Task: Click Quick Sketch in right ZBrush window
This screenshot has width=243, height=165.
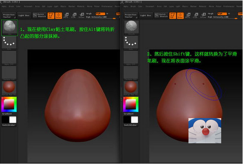Action: pyautogui.click(x=161, y=15)
